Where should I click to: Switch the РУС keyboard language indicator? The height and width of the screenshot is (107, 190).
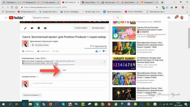pyautogui.click(x=171, y=104)
